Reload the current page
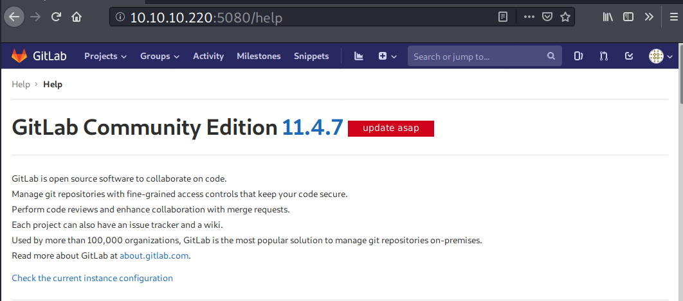The width and height of the screenshot is (683, 301). (x=56, y=17)
